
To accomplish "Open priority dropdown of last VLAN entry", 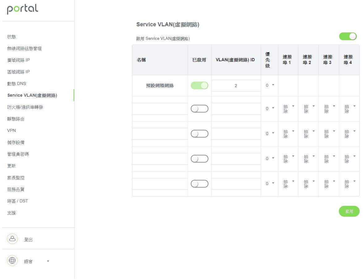I will [x=270, y=184].
